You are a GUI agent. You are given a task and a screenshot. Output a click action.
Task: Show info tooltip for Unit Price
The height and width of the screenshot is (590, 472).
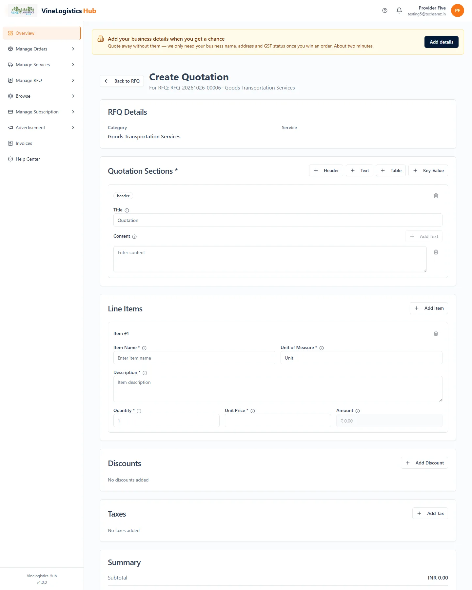253,411
